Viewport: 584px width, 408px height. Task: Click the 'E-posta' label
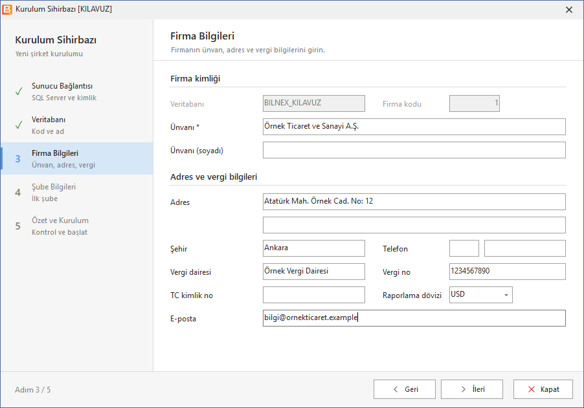pyautogui.click(x=183, y=319)
